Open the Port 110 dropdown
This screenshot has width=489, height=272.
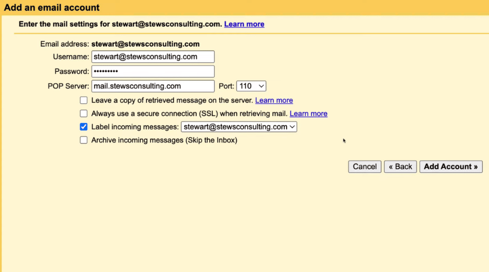pyautogui.click(x=251, y=86)
